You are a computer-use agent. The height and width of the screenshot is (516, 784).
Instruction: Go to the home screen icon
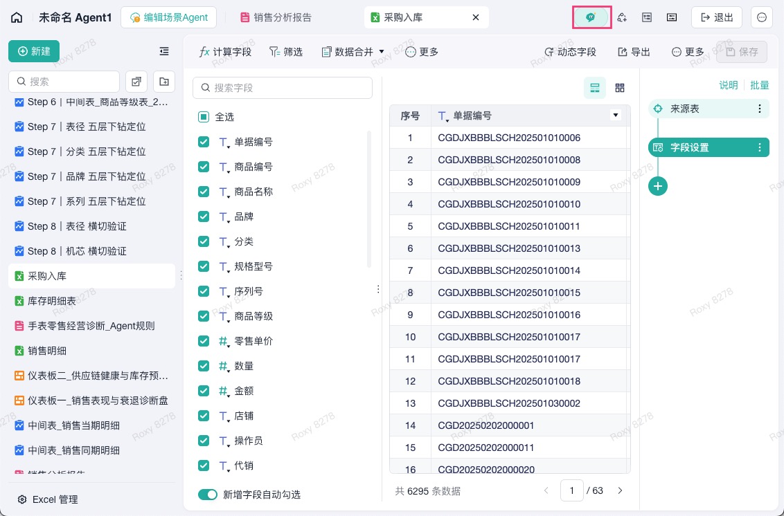17,17
